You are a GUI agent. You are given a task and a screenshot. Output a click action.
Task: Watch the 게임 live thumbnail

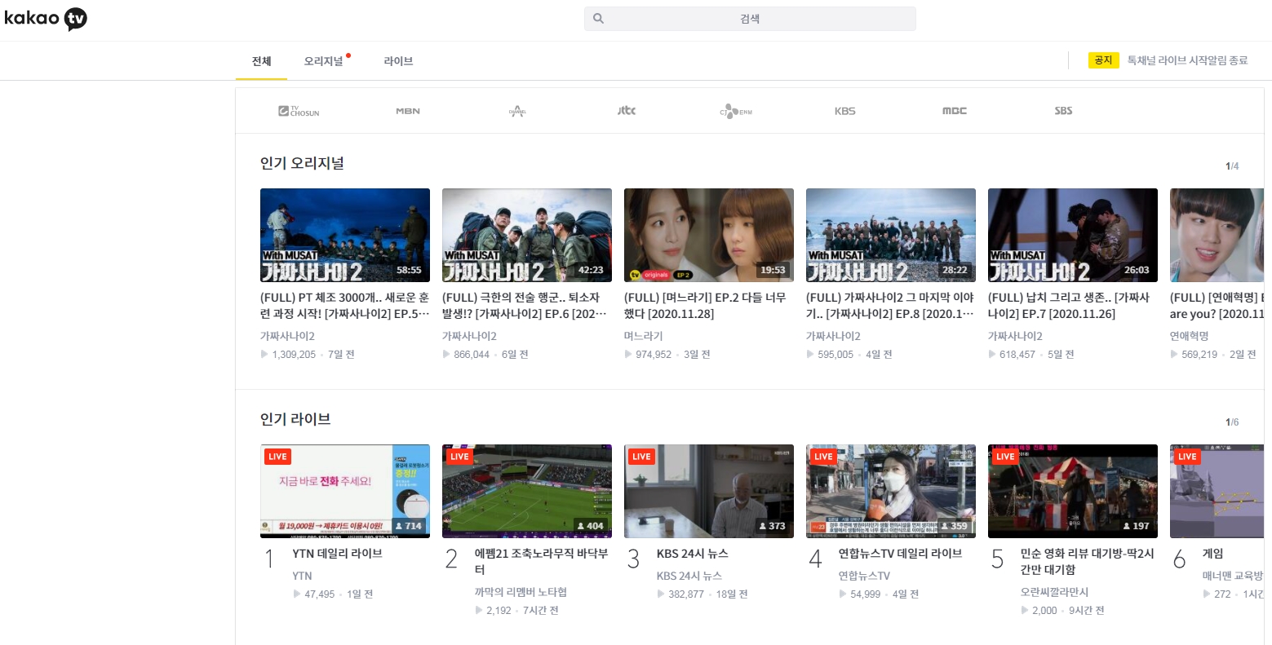pyautogui.click(x=1217, y=491)
